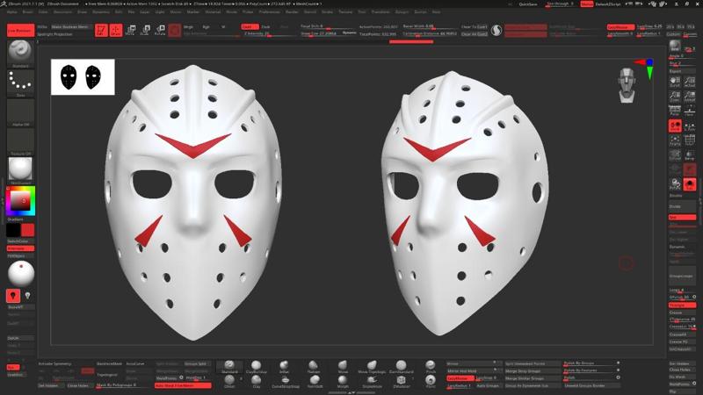Enable Zadd mode

pyautogui.click(x=250, y=27)
